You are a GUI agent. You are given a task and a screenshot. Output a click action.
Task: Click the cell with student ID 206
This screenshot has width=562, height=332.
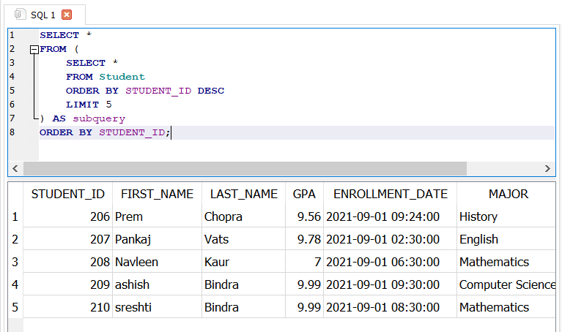tap(67, 216)
